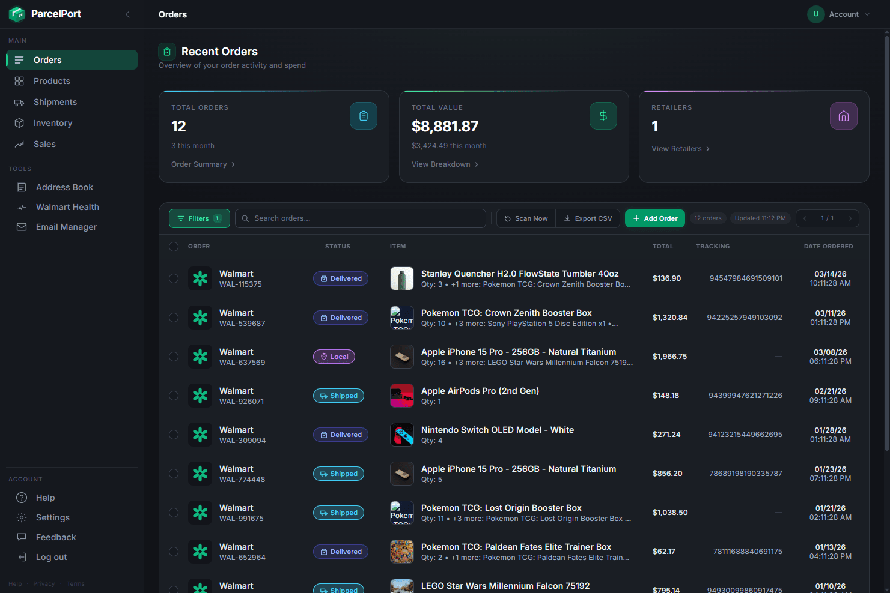Image resolution: width=890 pixels, height=593 pixels.
Task: Click the dollar icon on the Total Value card
Action: tap(603, 115)
